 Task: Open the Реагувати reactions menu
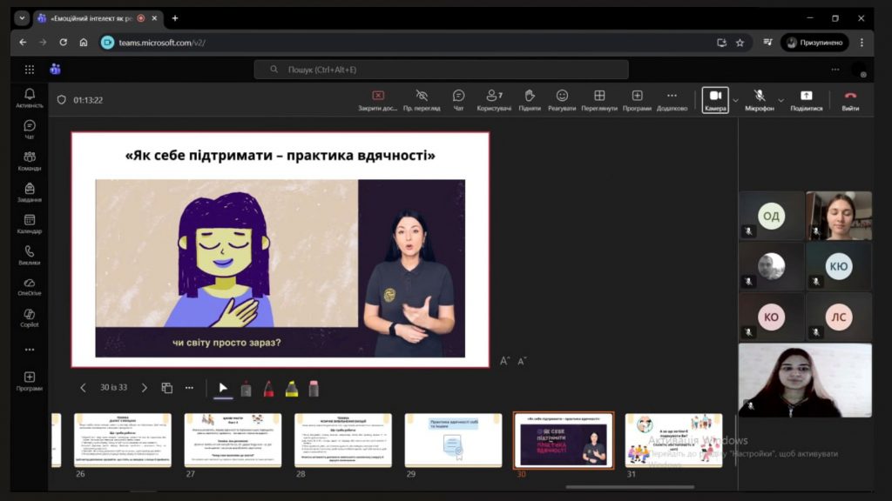[x=562, y=99]
